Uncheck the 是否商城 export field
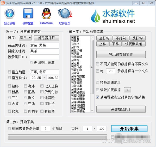This screenshot has height=147, width=156. click(72, 109)
